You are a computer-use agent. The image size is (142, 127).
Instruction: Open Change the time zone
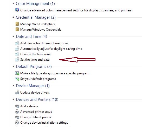35,54
